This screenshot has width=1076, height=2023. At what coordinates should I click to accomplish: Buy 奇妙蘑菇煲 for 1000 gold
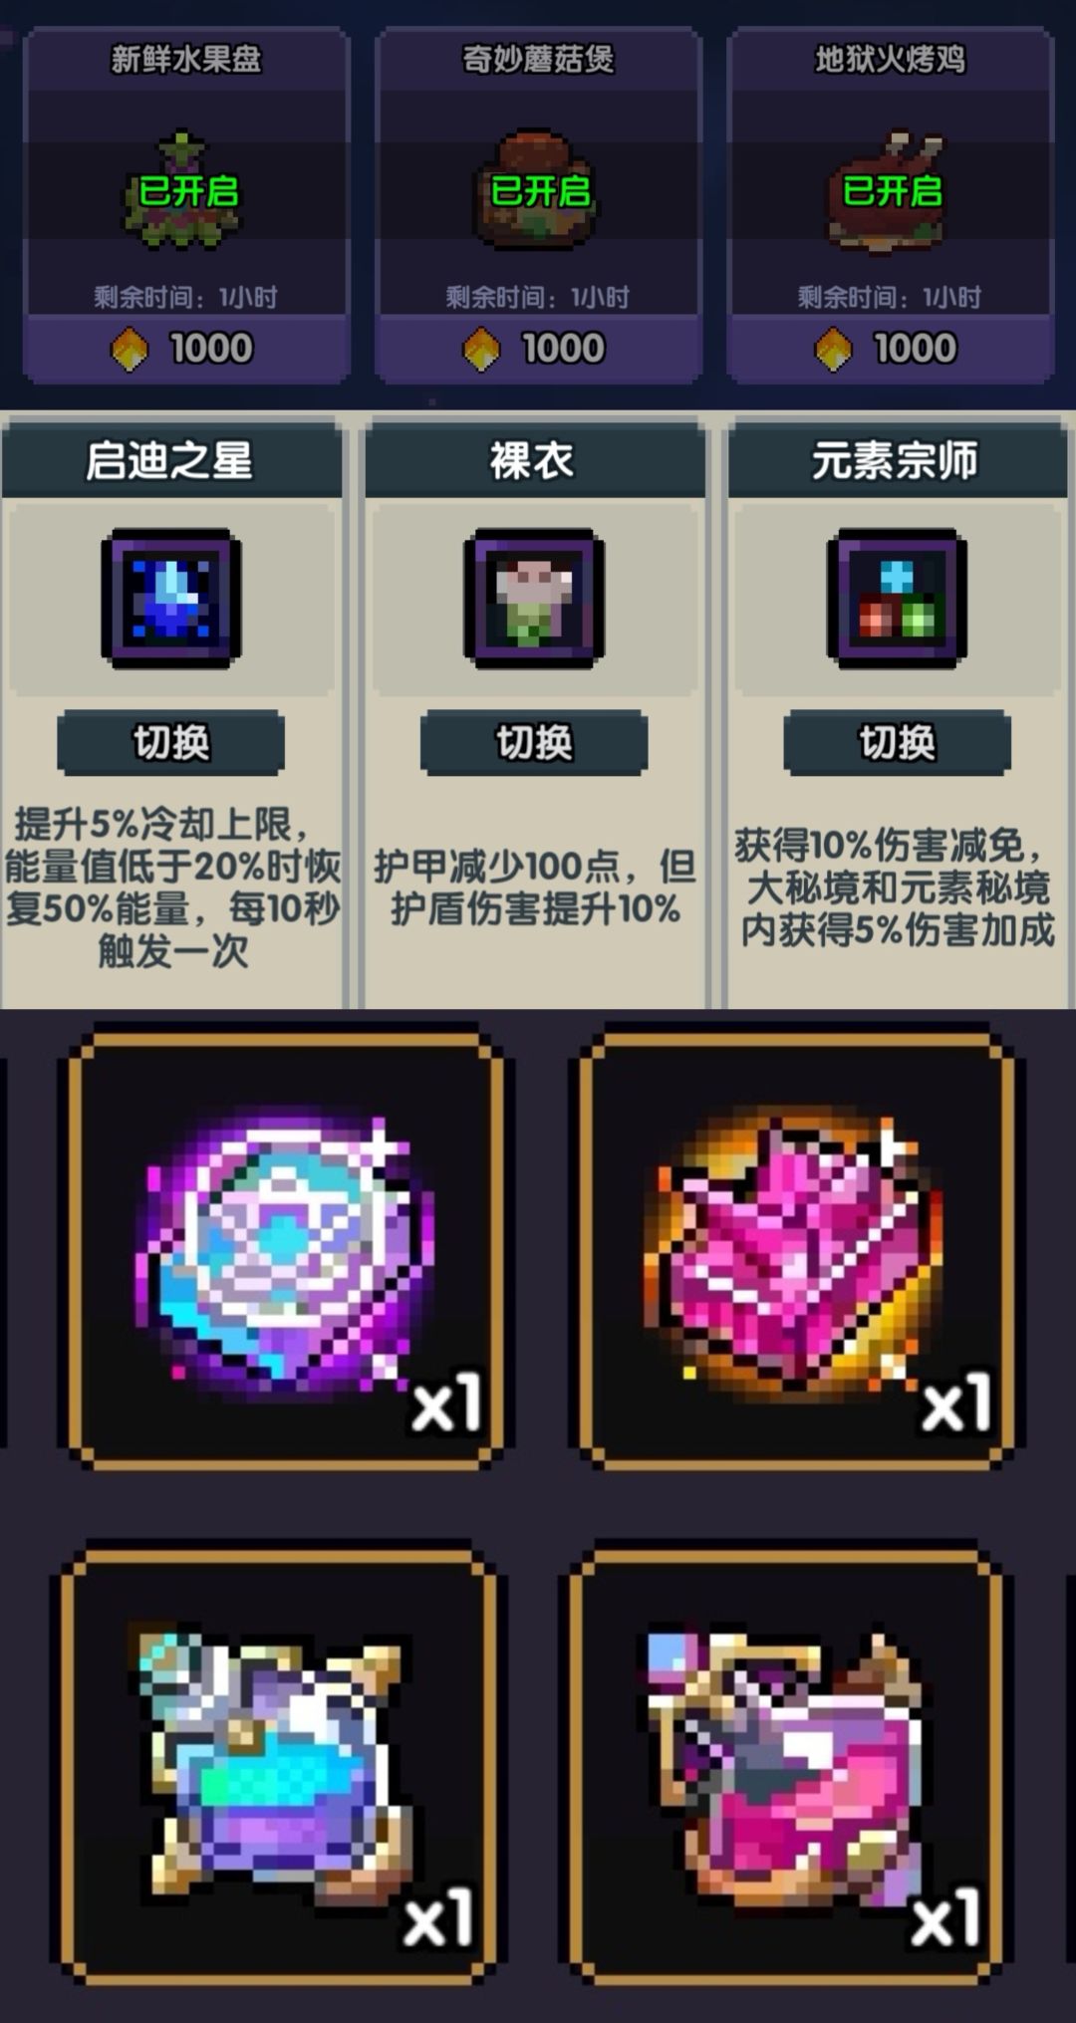[538, 349]
